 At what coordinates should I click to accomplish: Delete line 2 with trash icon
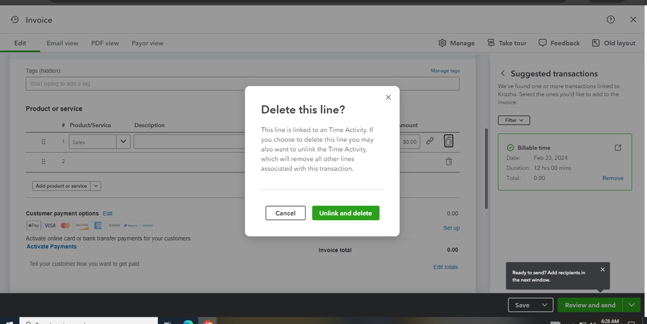pyautogui.click(x=449, y=161)
